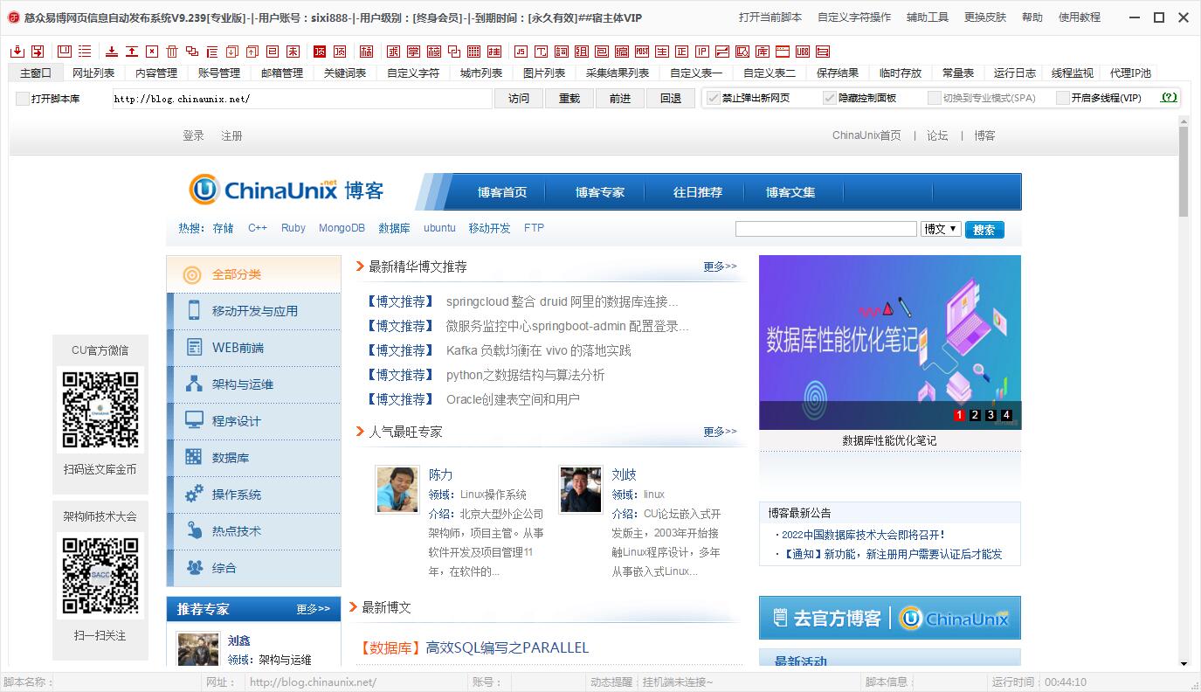Tick 切换到专业模式(SPA) checkbox
Viewport: 1201px width, 692px height.
(x=934, y=98)
